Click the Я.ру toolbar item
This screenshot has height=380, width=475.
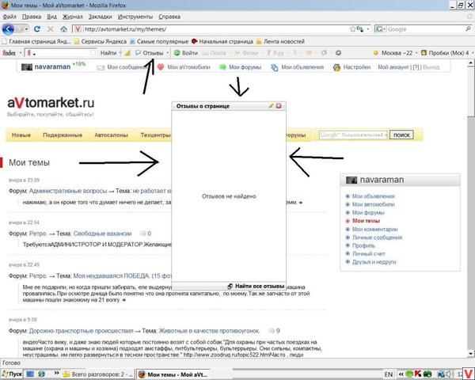pos(275,53)
